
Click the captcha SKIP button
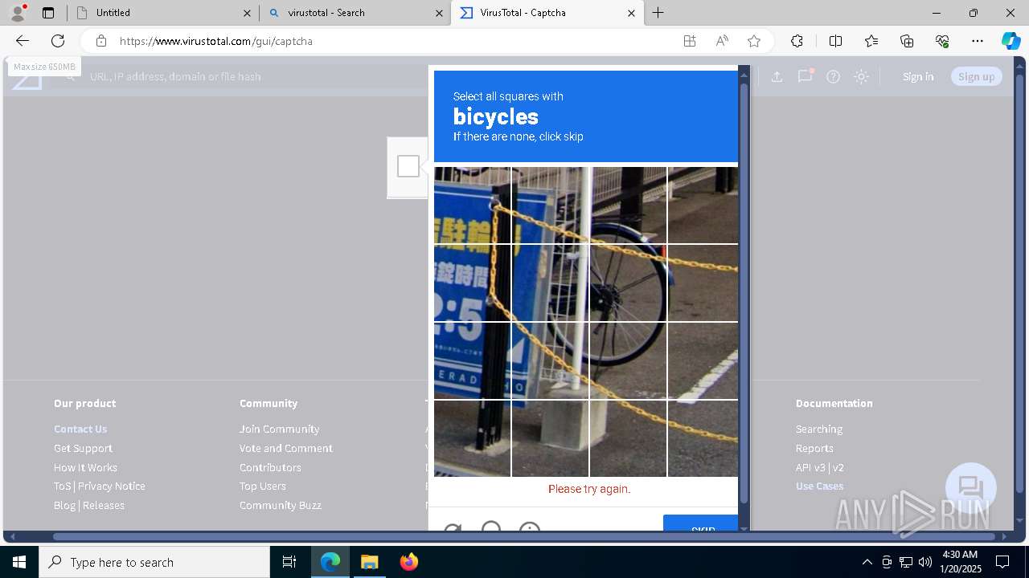pos(701,524)
